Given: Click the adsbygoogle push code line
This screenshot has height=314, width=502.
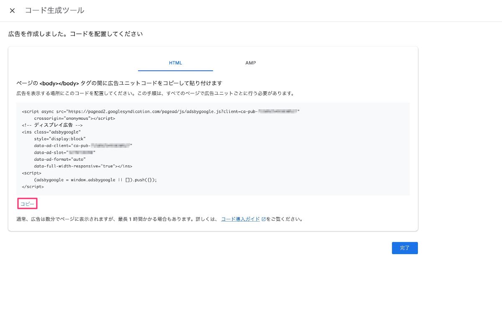Looking at the screenshot, I should pyautogui.click(x=95, y=180).
